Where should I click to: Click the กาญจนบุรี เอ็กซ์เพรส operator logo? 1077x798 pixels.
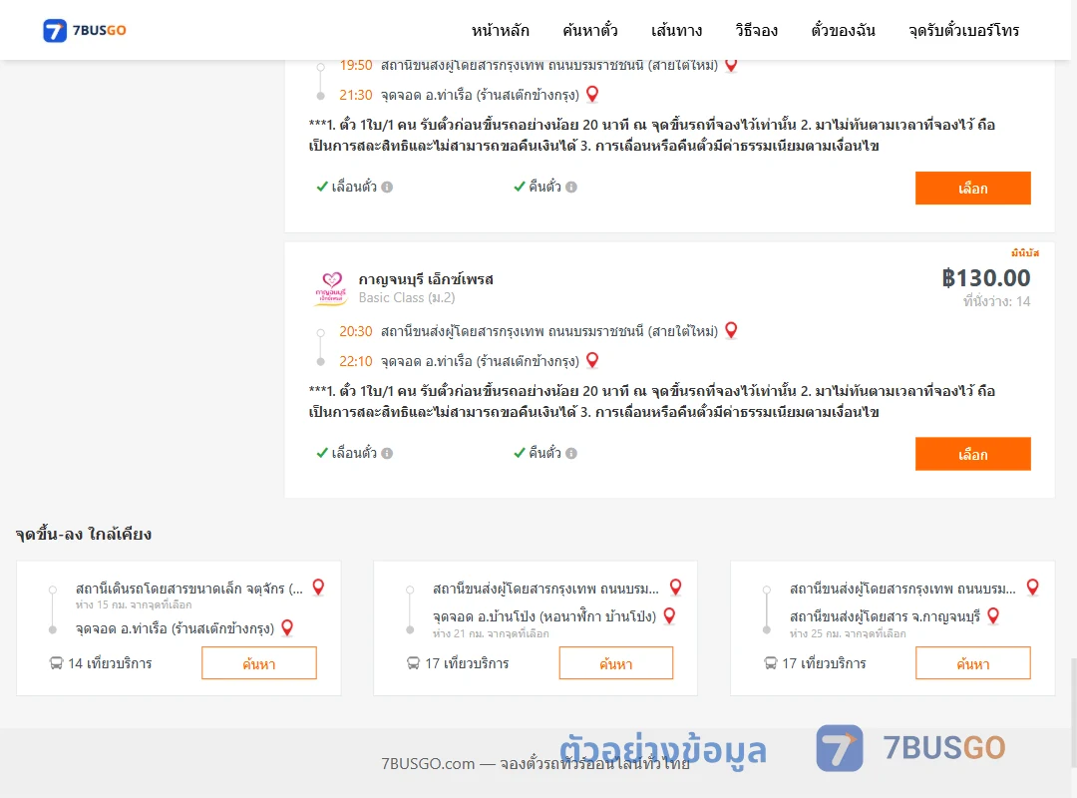pos(331,288)
